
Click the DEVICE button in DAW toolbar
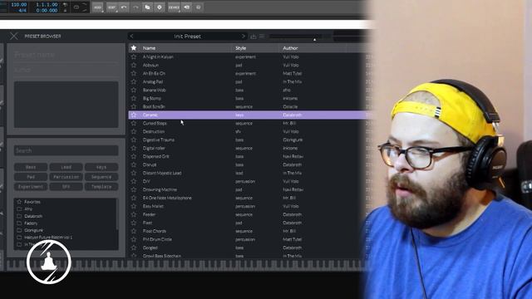[174, 7]
